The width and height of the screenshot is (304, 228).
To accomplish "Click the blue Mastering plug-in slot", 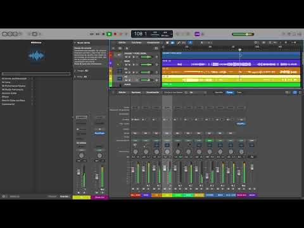I will [241, 123].
